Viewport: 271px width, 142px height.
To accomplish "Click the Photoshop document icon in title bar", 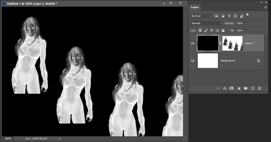I will tap(4, 3).
